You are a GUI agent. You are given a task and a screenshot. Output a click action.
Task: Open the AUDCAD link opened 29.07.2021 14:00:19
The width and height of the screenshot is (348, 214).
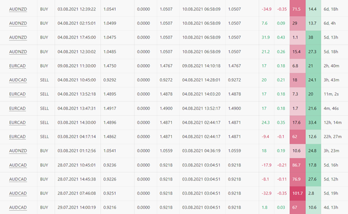pos(18,207)
